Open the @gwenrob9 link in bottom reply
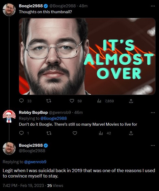 (35, 162)
